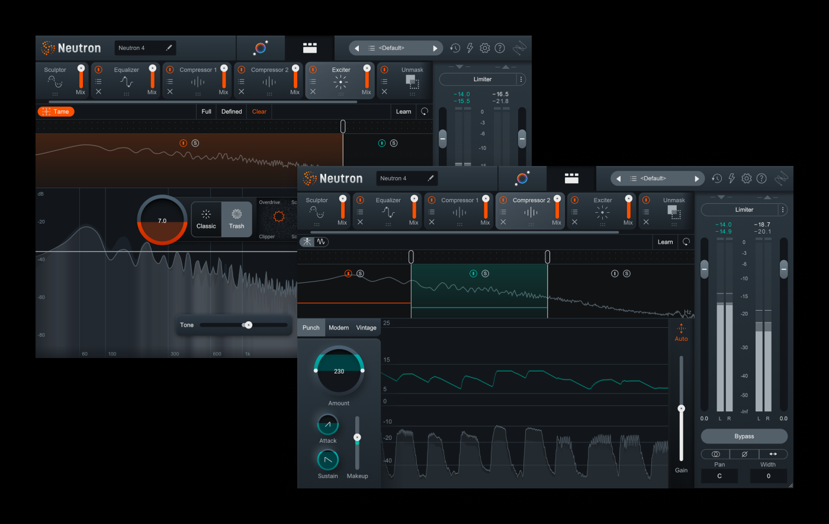The height and width of the screenshot is (524, 829).
Task: Click the Makeup slider handle in front window
Action: (357, 437)
